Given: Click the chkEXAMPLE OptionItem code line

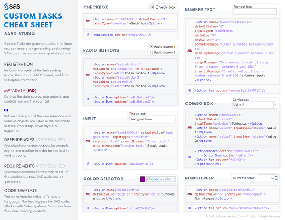Looking at the screenshot, I should tap(123, 35).
